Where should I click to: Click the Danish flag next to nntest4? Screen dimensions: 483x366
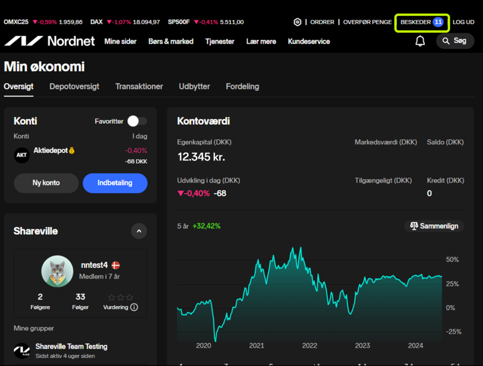(116, 265)
